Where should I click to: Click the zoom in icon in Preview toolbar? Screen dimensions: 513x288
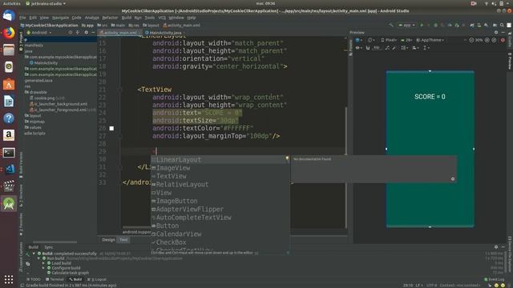487,40
